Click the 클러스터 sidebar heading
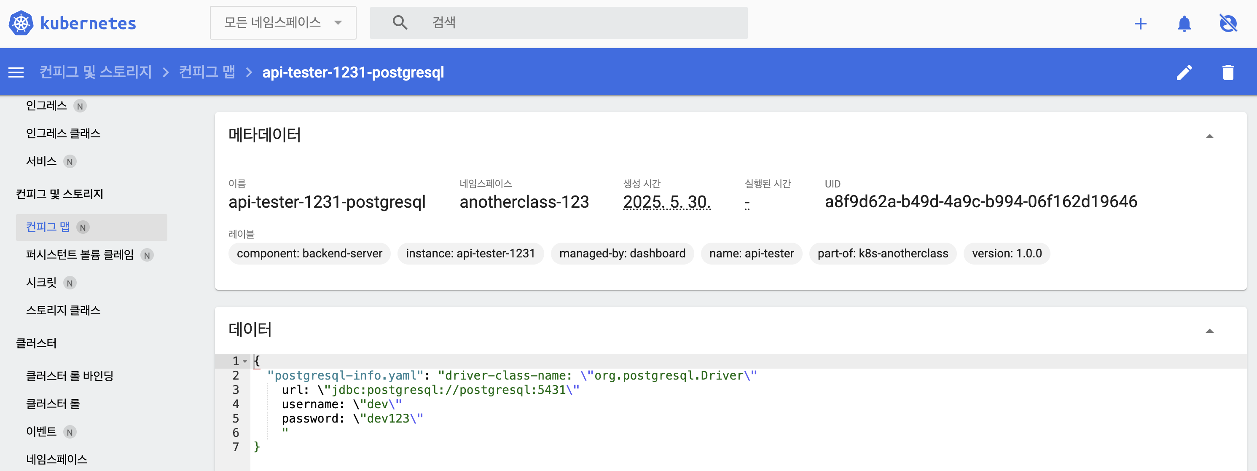This screenshot has width=1257, height=471. [x=36, y=343]
